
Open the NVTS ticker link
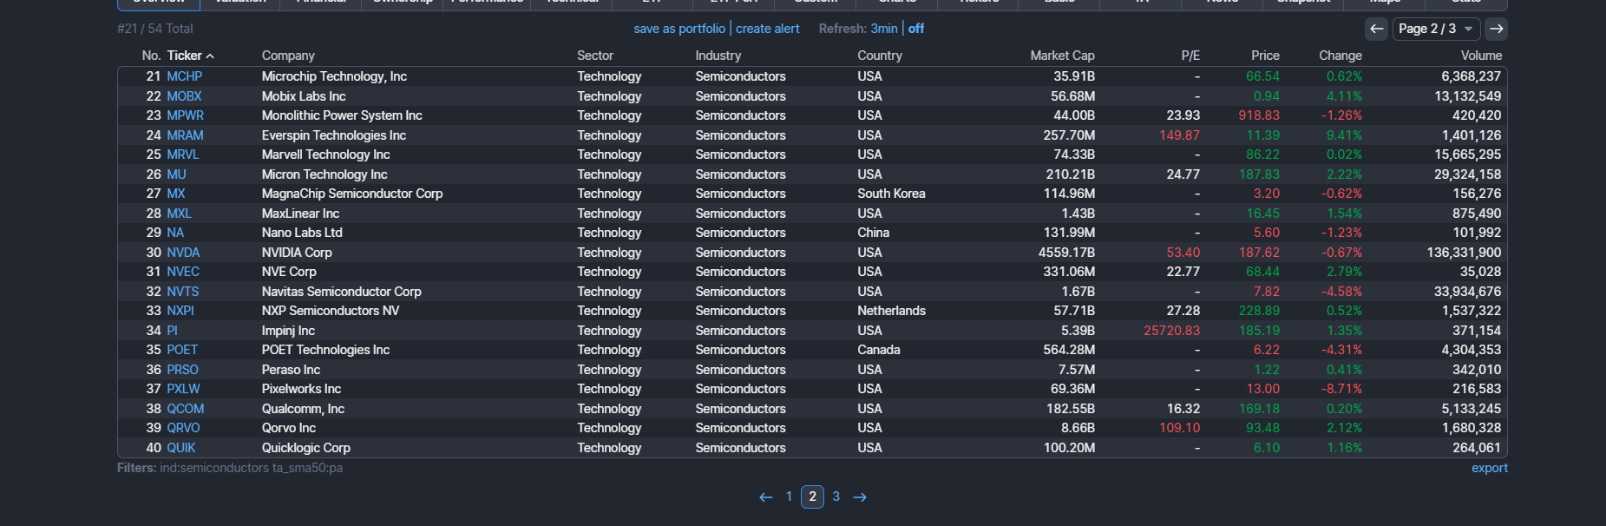[x=183, y=292]
